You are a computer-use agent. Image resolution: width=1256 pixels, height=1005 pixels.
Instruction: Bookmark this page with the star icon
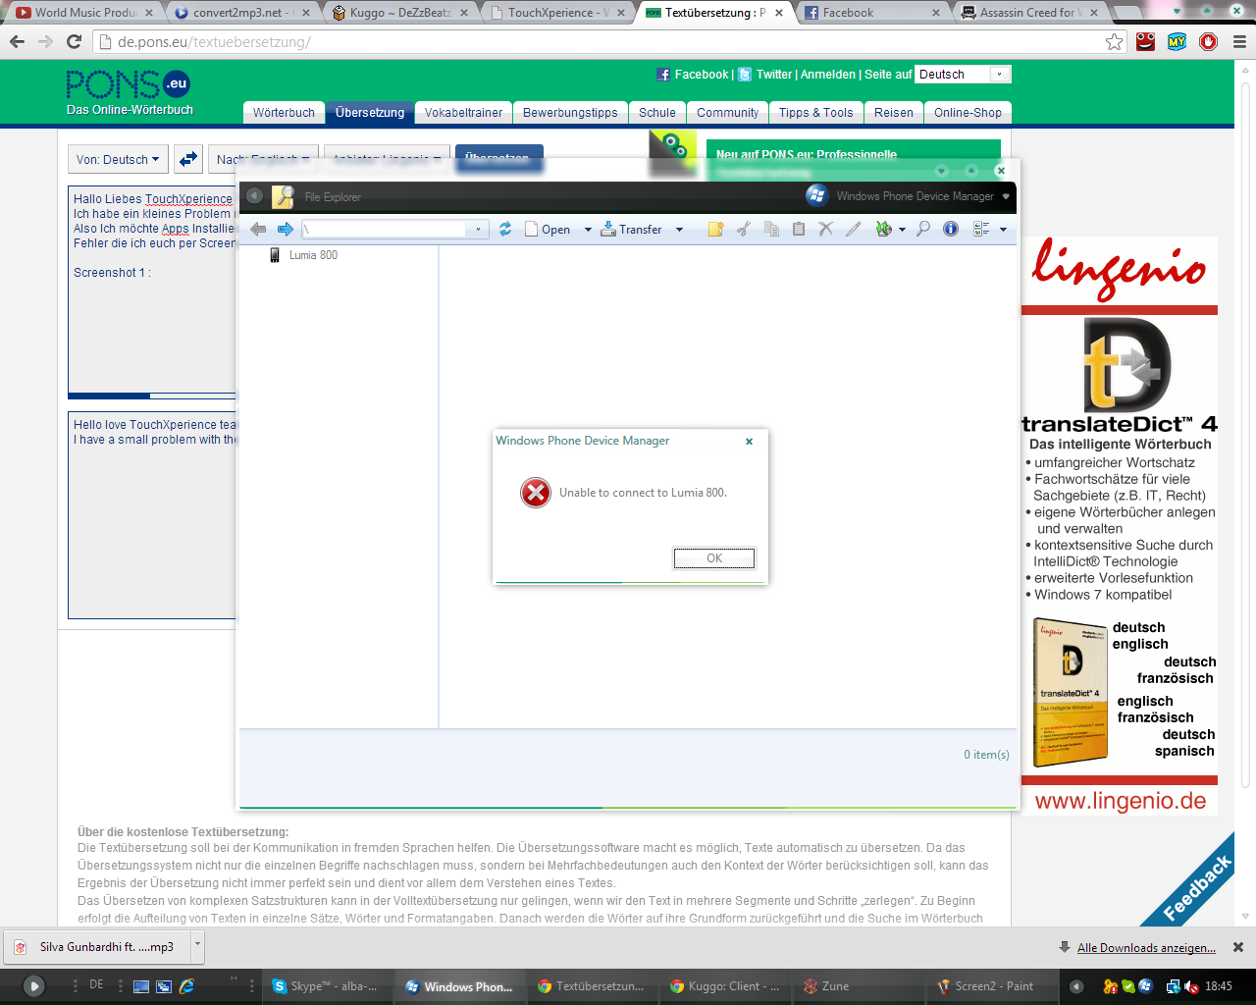click(1115, 42)
